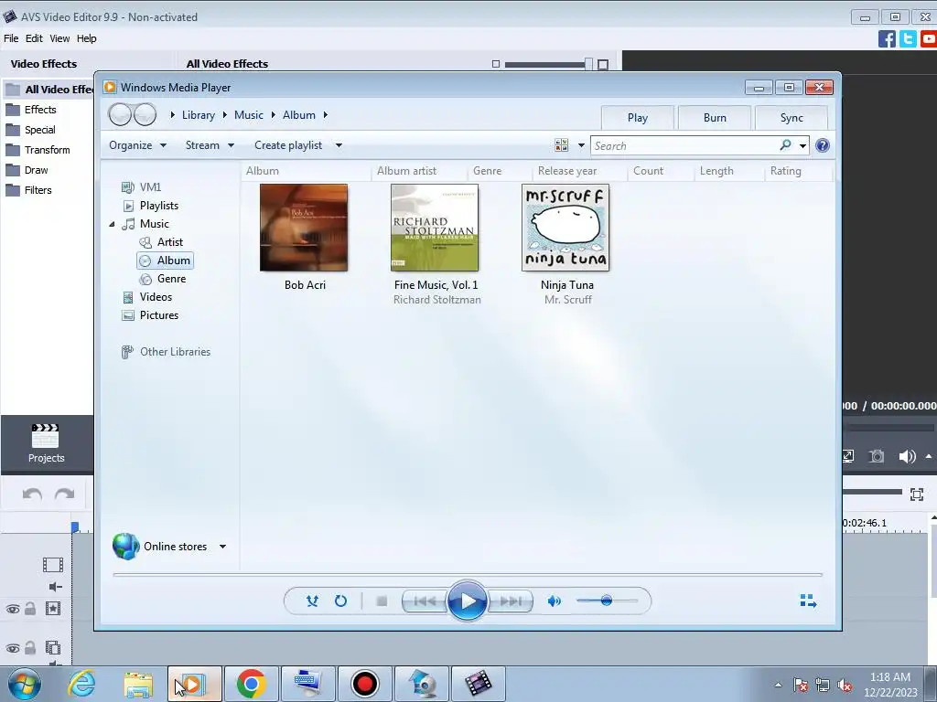Open the Sync tab
This screenshot has width=937, height=702.
(792, 118)
